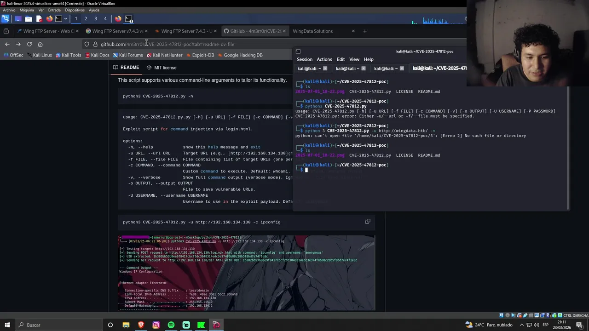Expand the terminal launcher dropdown arrow

click(65, 19)
